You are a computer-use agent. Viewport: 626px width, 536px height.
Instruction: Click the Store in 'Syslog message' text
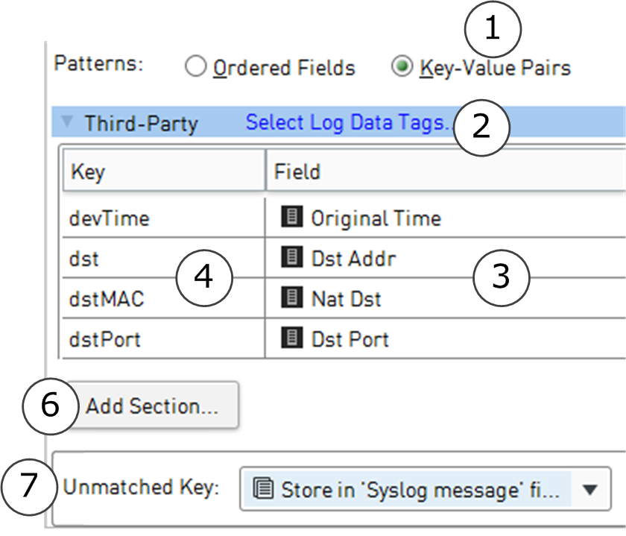(x=417, y=490)
